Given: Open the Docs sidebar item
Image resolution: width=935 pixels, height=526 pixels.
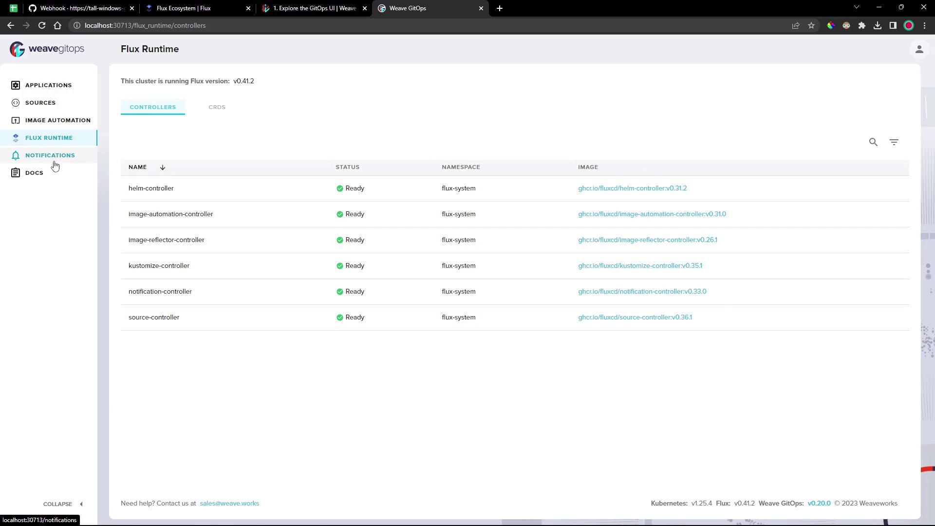Looking at the screenshot, I should tap(34, 173).
